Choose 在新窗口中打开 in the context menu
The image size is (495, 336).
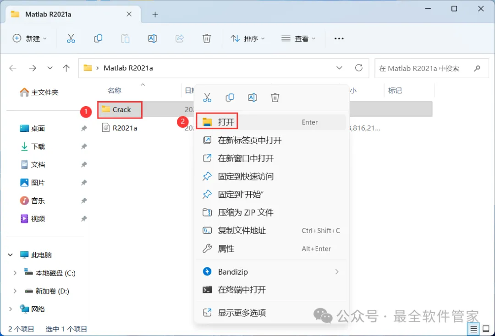point(271,158)
